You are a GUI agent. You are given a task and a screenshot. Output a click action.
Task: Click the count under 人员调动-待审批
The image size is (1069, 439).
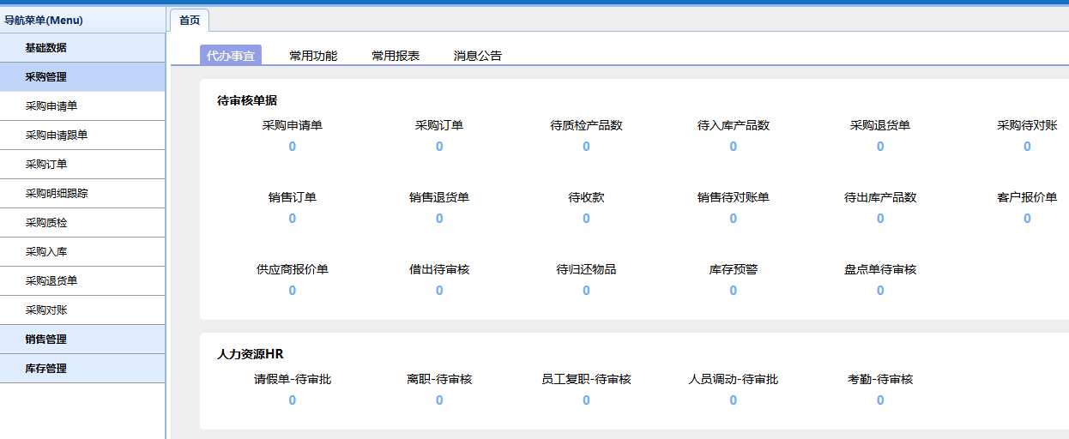(733, 400)
